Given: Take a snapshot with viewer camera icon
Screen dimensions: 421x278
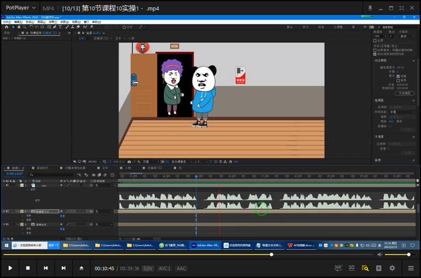Looking at the screenshot, I should point(129,162).
